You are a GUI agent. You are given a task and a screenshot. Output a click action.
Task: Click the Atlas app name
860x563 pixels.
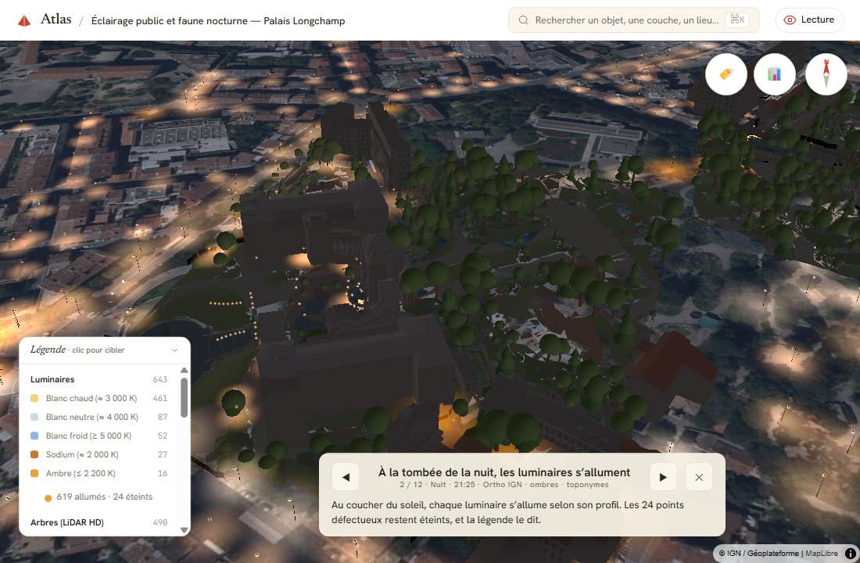coord(56,20)
